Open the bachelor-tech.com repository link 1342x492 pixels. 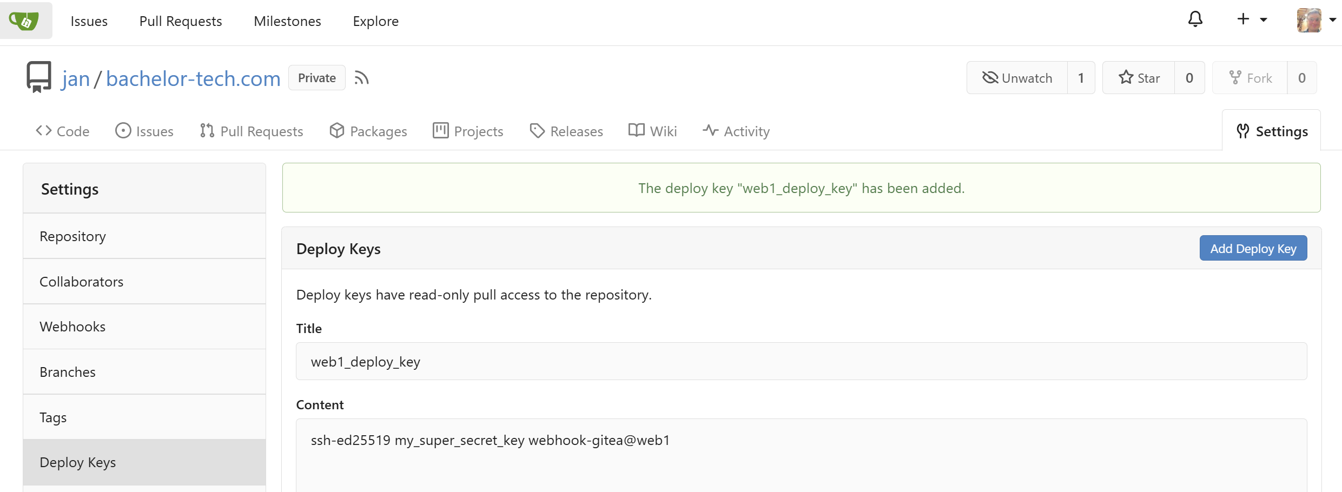[193, 78]
